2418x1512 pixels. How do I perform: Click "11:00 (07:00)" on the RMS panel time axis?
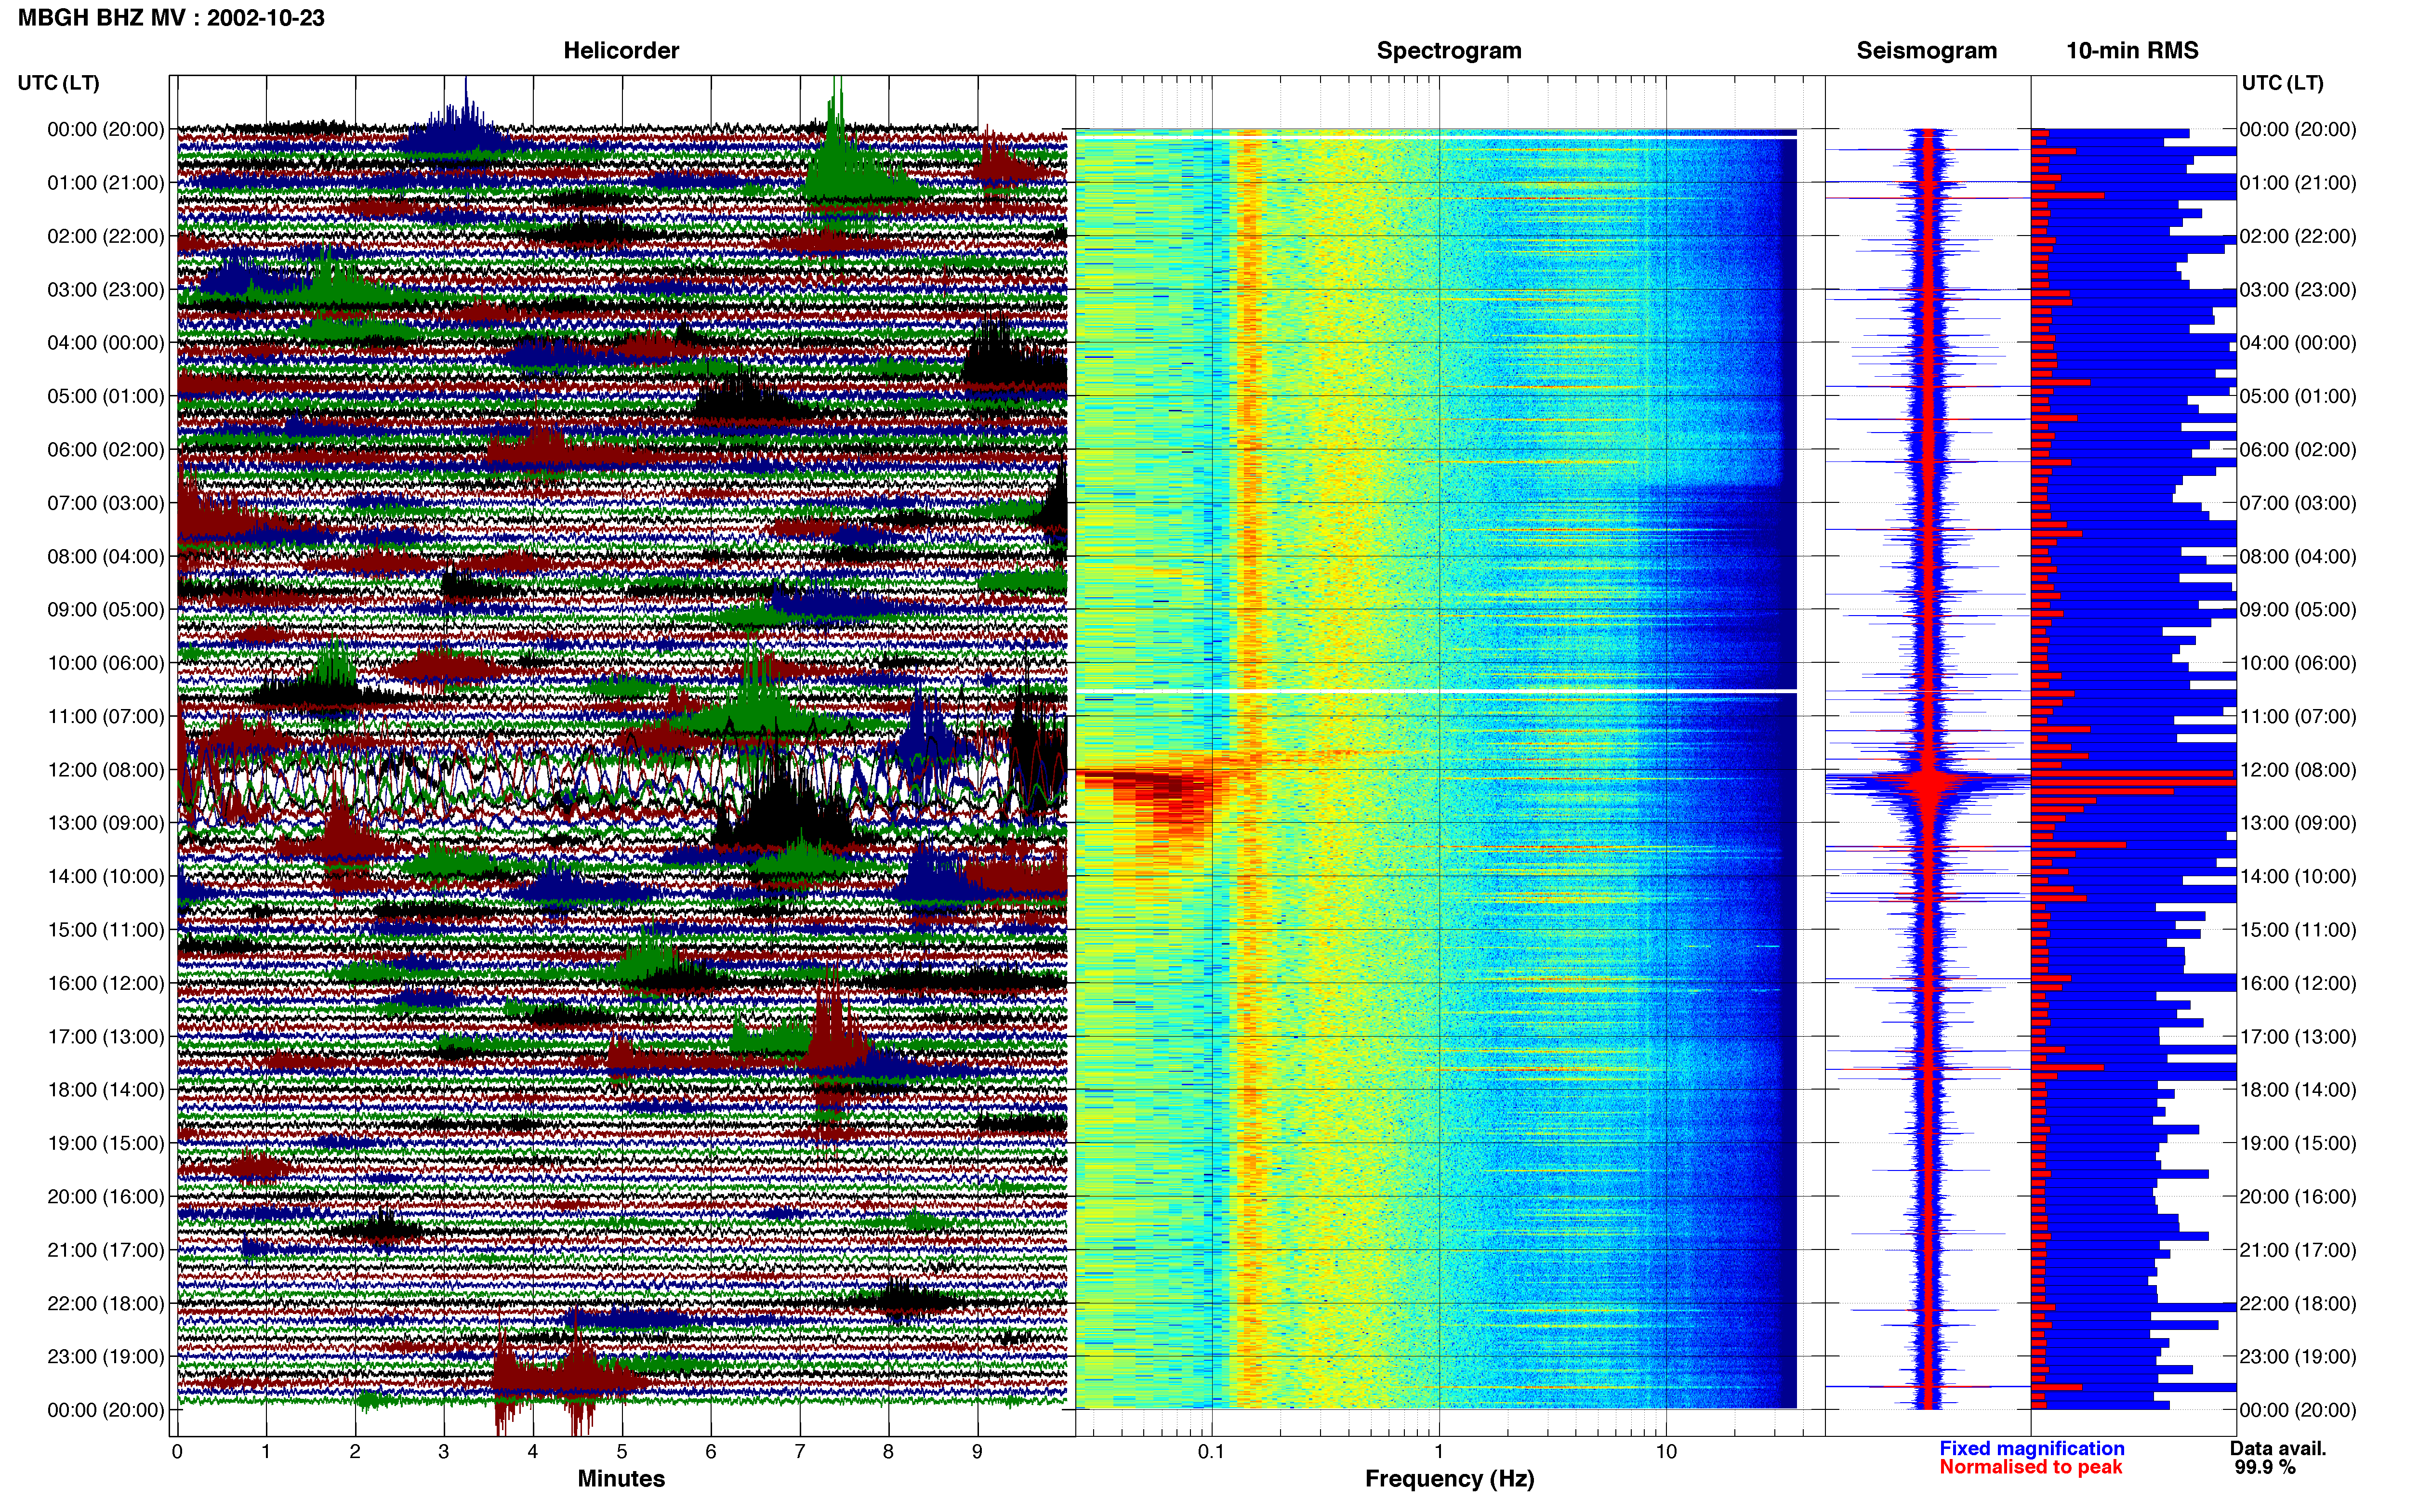pyautogui.click(x=2298, y=717)
